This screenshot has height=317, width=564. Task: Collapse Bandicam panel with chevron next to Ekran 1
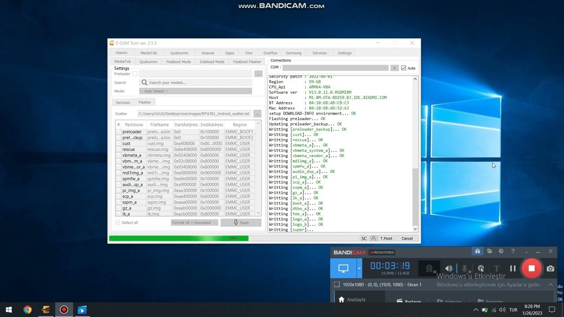pos(550,284)
